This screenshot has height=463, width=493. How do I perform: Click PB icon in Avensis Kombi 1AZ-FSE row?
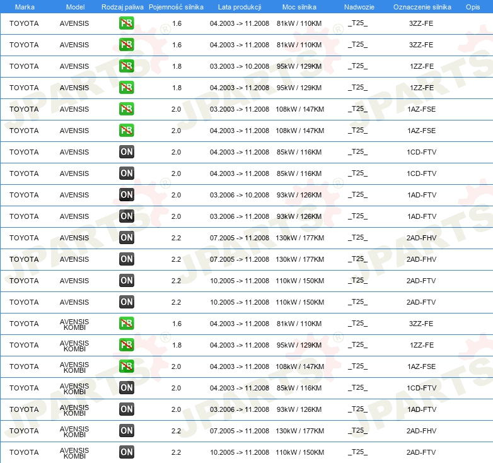click(x=127, y=366)
